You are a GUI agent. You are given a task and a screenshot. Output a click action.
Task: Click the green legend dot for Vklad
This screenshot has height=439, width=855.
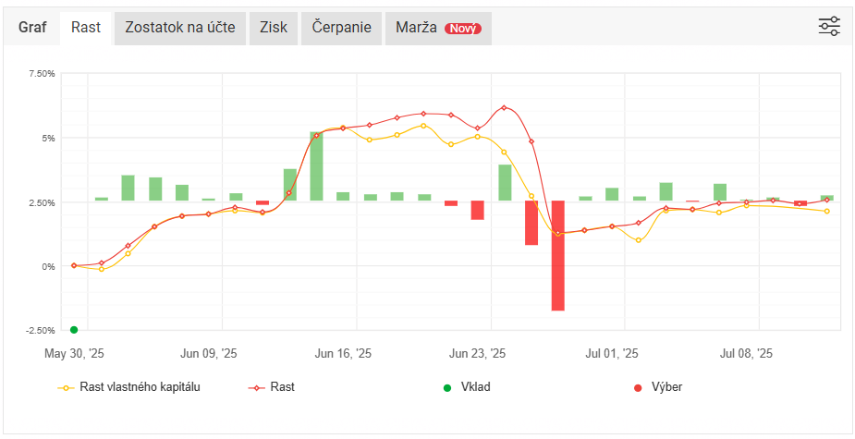click(x=446, y=387)
